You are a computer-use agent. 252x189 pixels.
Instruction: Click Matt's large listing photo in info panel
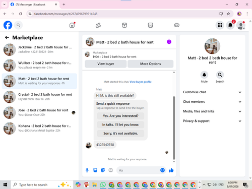[212, 46]
